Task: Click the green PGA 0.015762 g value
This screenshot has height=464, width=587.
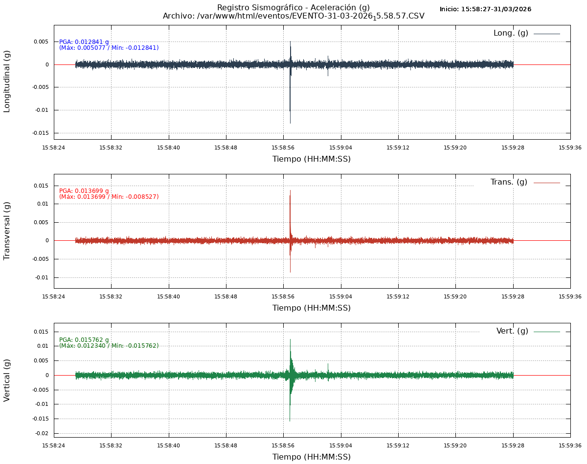Action: click(84, 340)
